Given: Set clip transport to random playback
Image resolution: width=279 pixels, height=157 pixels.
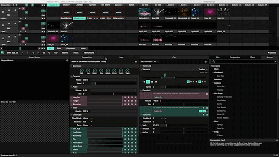Looking at the screenshot, I should (156, 82).
